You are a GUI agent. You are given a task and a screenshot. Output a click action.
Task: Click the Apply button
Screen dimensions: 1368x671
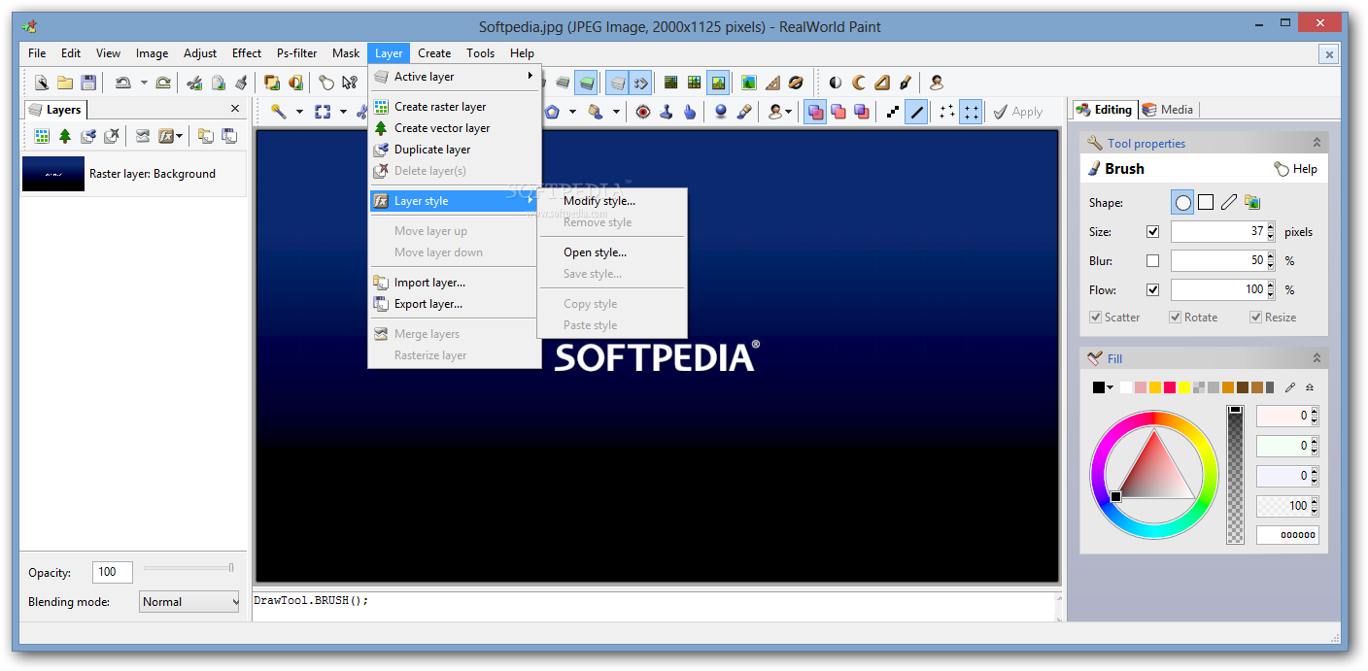tap(1017, 112)
